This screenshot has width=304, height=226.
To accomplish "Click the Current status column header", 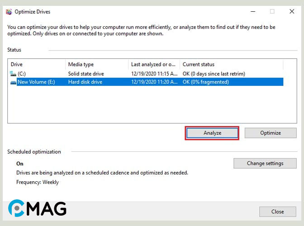I will (231, 64).
